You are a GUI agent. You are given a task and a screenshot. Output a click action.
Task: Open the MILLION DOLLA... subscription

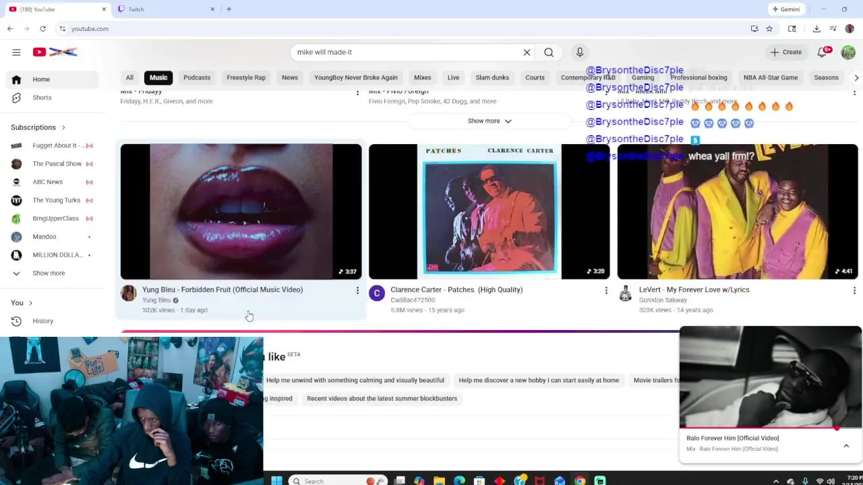pos(51,255)
